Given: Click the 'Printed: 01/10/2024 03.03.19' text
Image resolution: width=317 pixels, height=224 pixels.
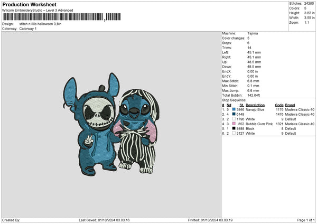Looking at the screenshot, I should 210,220.
